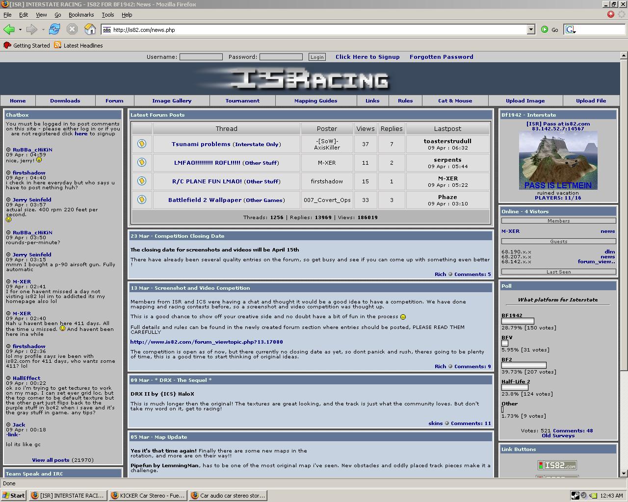Click the thread icon beside Tsunami problems
Image resolution: width=628 pixels, height=502 pixels.
[x=142, y=144]
